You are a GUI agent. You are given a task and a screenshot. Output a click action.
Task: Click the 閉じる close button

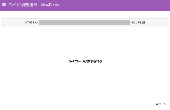pos(161,104)
